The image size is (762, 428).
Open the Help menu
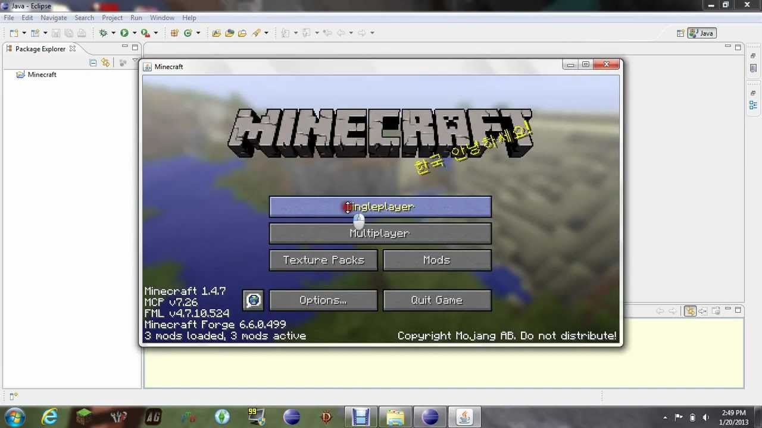189,18
